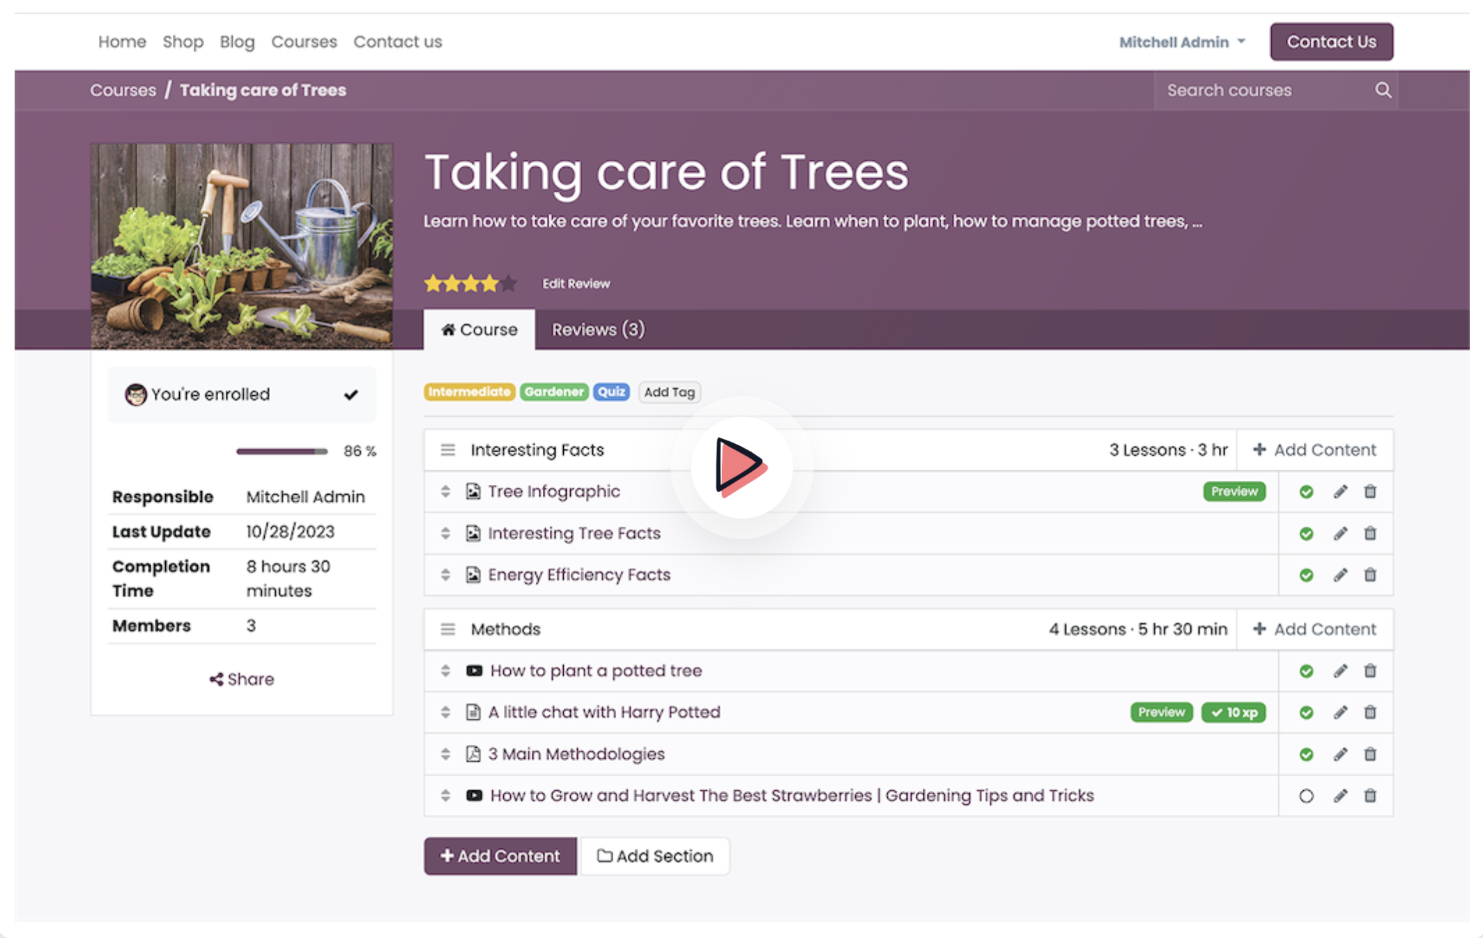Viewport: 1483px width, 938px height.
Task: Click Interesting Tree Facts reorder arrows
Action: coord(445,533)
